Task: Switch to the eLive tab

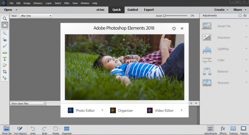Action: (x=101, y=10)
